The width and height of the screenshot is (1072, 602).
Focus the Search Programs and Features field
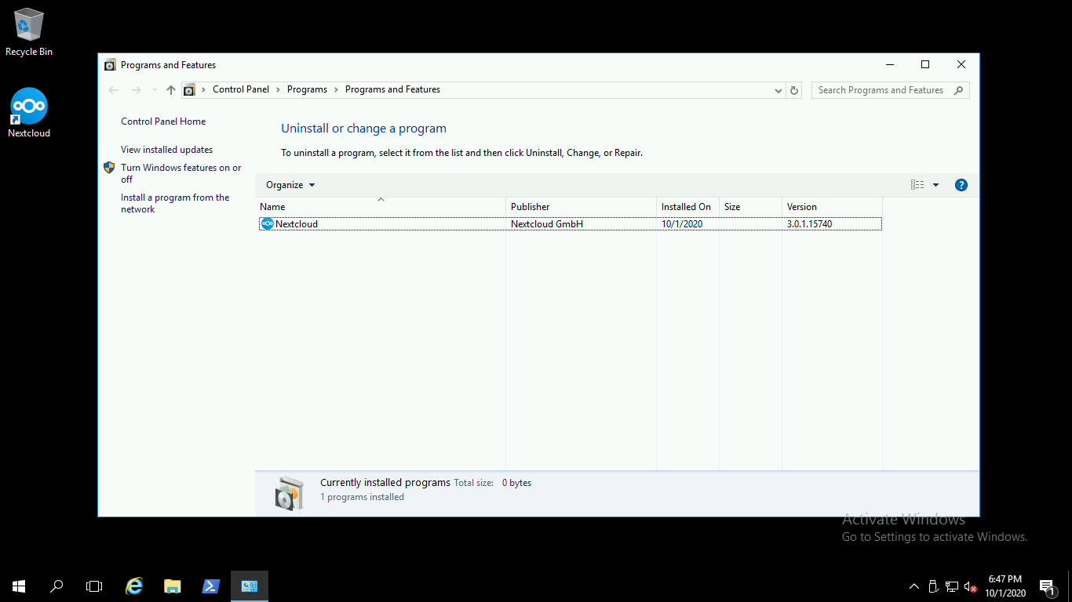(x=891, y=90)
